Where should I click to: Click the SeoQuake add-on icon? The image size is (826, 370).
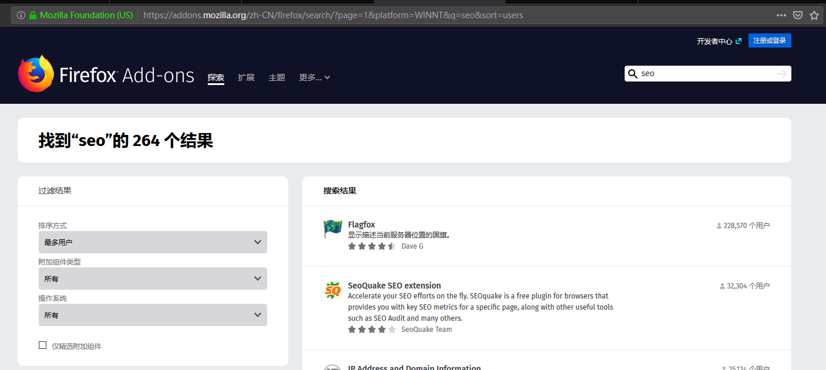pyautogui.click(x=333, y=290)
